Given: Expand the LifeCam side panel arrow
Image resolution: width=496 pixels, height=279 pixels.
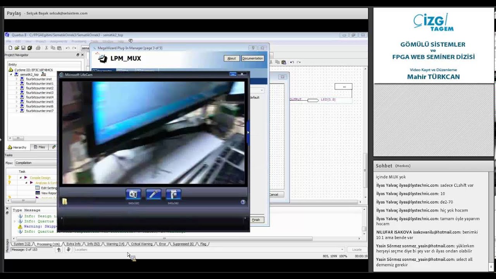Looking at the screenshot, I should pos(248,133).
